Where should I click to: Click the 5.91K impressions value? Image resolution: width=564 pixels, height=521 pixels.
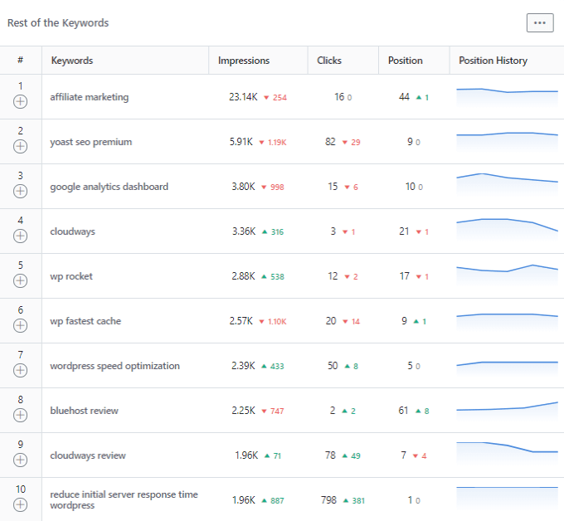click(x=241, y=142)
